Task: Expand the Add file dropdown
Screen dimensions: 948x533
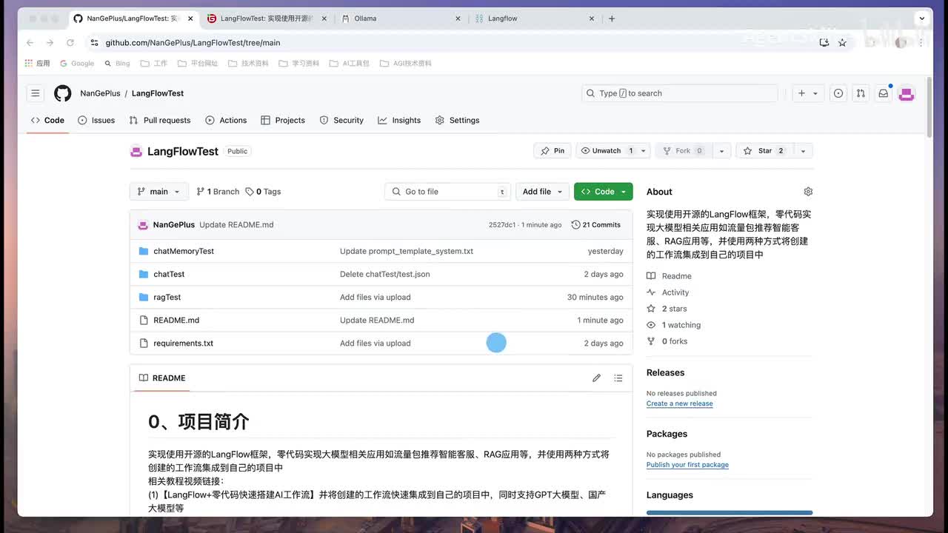Action: tap(542, 192)
